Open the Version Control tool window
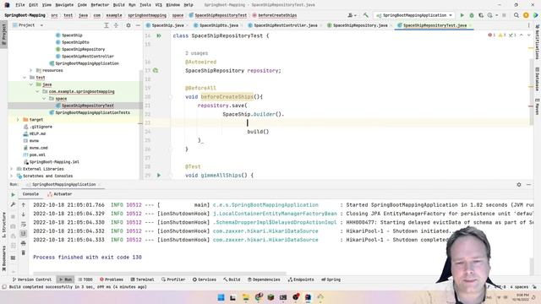This screenshot has width=541, height=304. 32,280
